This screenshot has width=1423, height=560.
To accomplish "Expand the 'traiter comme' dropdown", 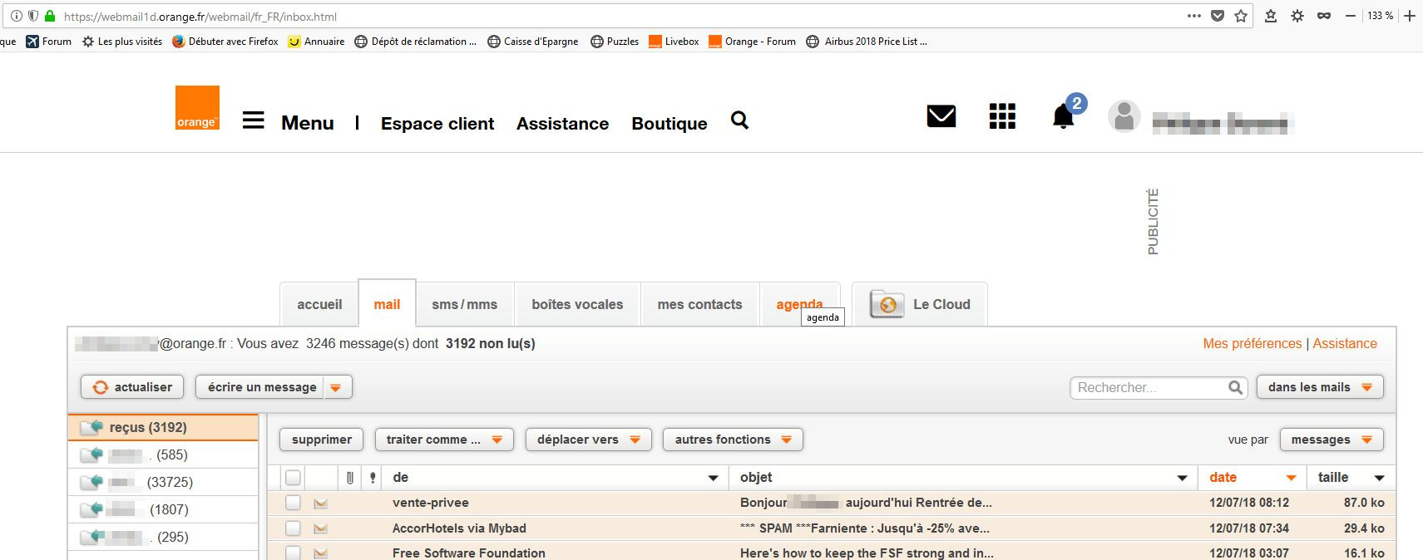I will pos(444,440).
